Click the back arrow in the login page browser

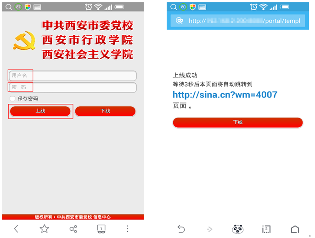pos(16,229)
